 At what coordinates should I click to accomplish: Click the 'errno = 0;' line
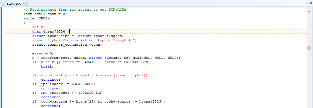tap(43, 54)
